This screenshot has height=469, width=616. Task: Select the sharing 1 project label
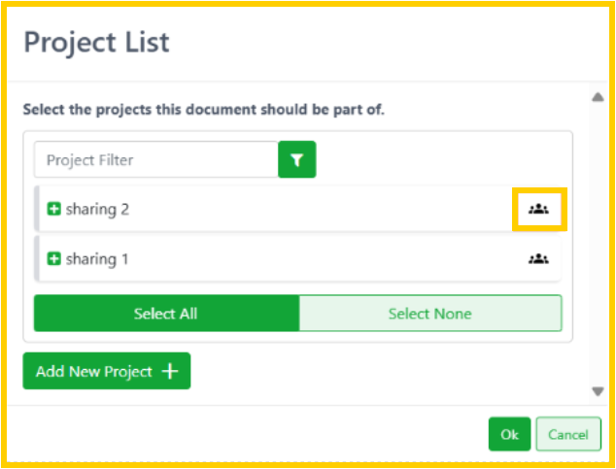click(97, 259)
